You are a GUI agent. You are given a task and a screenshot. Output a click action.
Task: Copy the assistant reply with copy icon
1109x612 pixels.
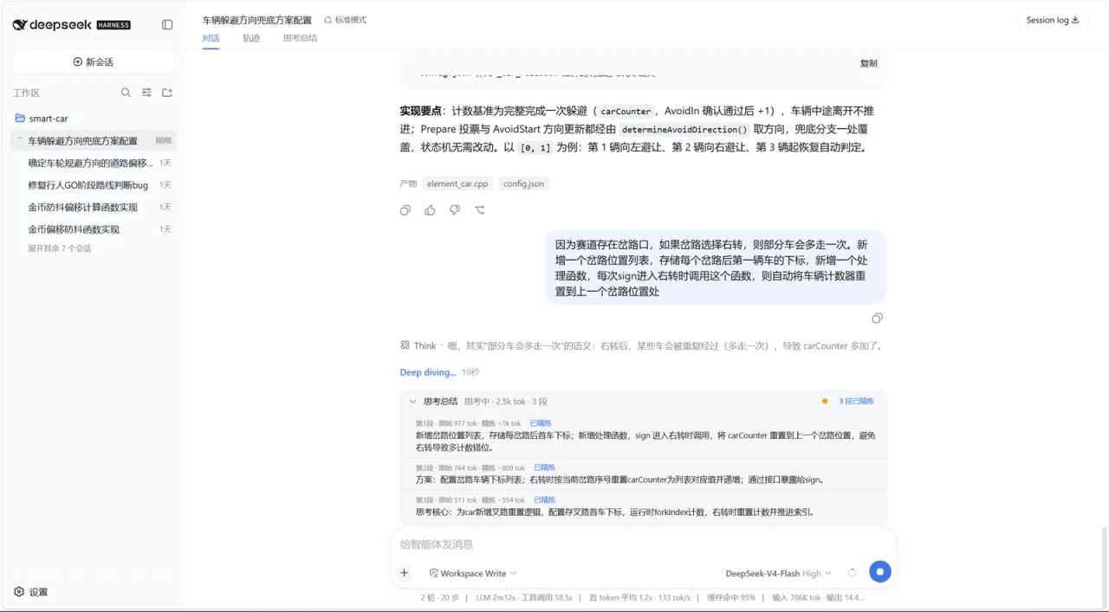tap(405, 210)
